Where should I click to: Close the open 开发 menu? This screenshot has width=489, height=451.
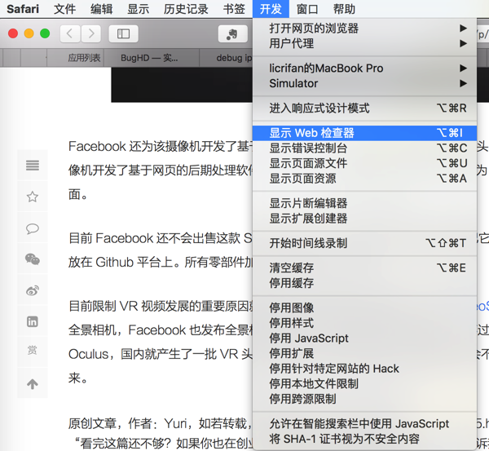tap(271, 9)
